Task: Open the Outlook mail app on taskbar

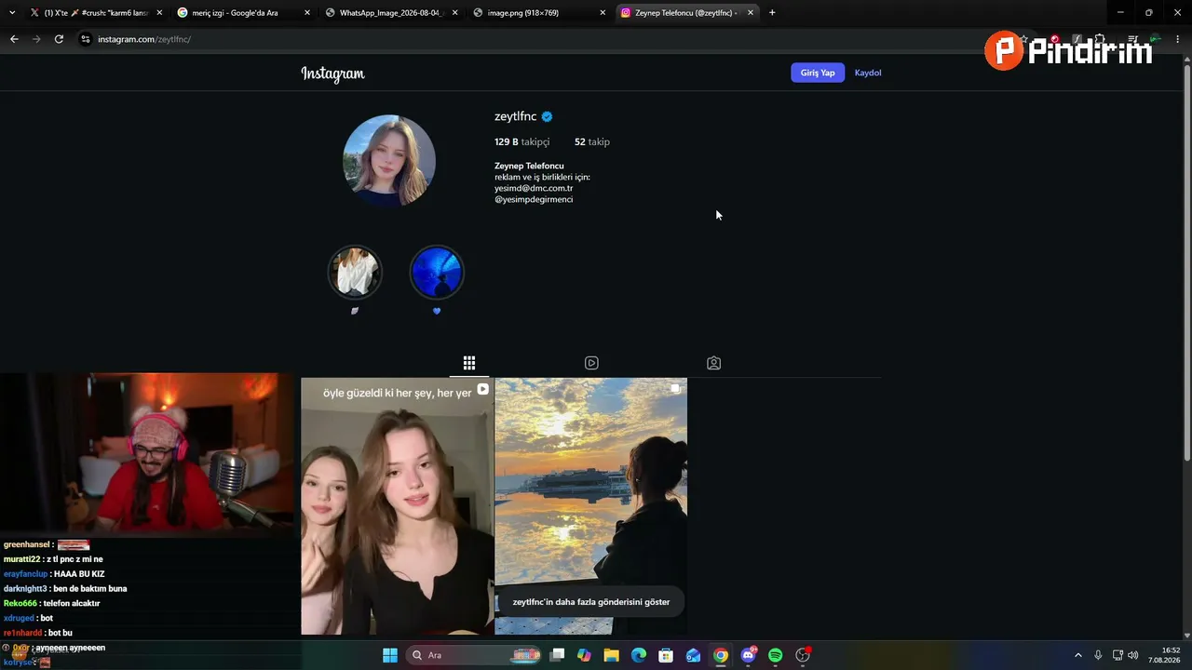Action: click(693, 655)
